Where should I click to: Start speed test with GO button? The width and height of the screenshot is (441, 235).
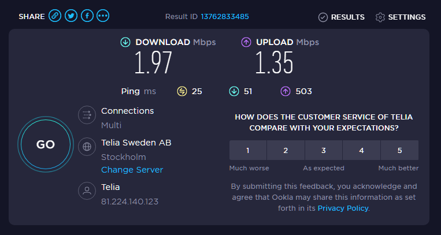click(x=46, y=144)
